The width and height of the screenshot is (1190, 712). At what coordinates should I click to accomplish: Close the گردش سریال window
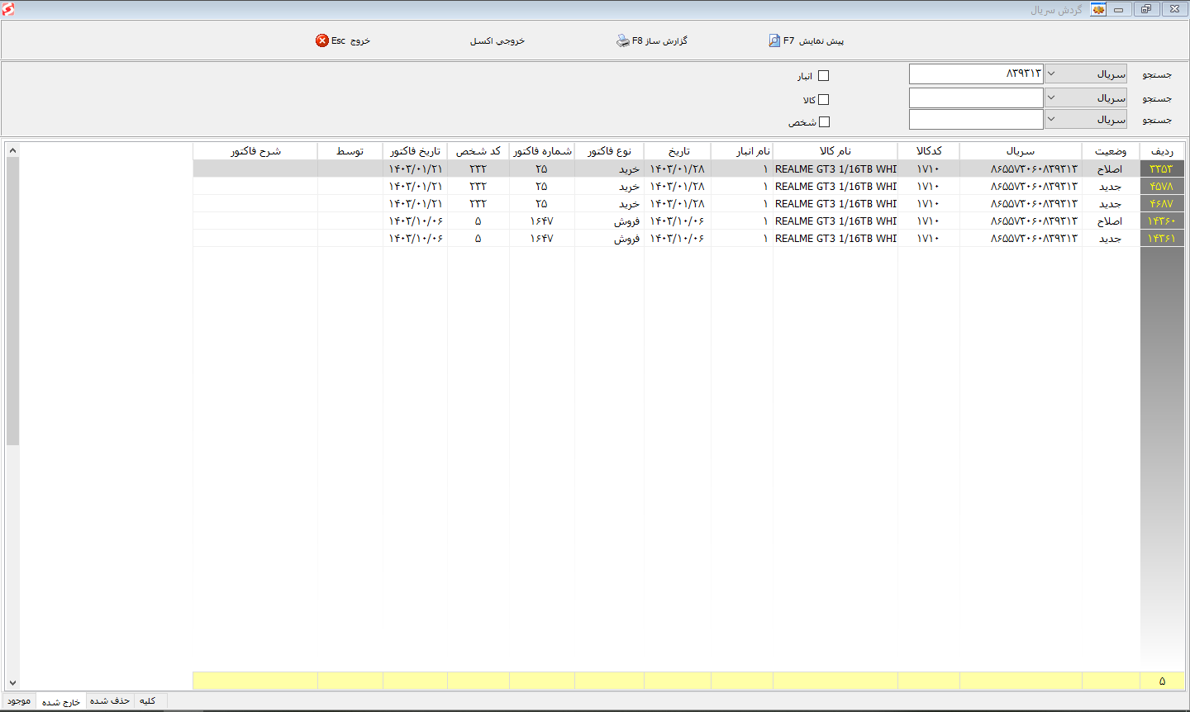[x=1174, y=9]
